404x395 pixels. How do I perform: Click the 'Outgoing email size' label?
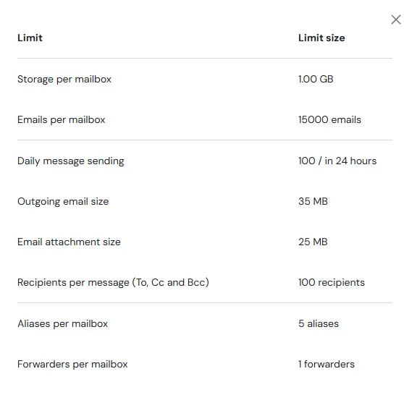coord(63,202)
